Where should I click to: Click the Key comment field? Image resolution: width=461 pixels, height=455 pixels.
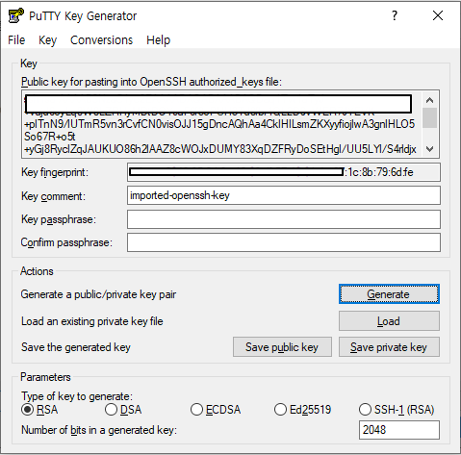[x=284, y=195]
